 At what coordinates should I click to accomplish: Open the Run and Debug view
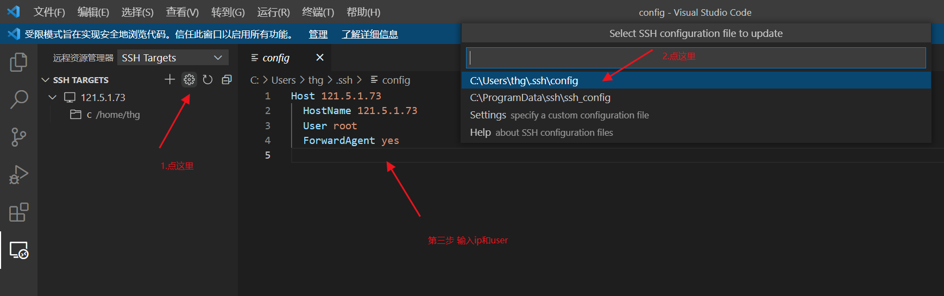[18, 175]
